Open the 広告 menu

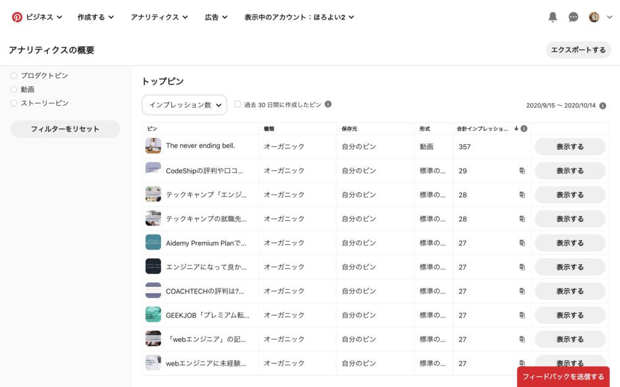(x=216, y=17)
